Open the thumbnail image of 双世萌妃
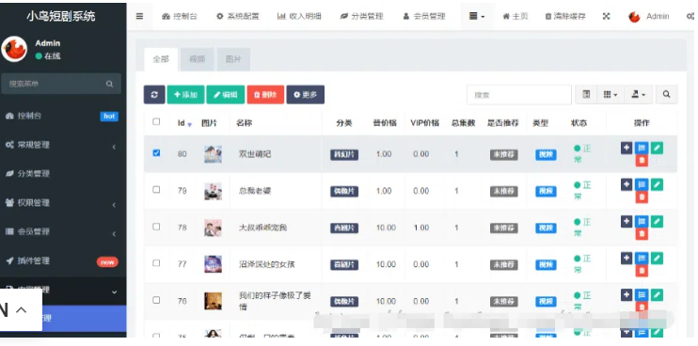The height and width of the screenshot is (346, 698). (x=213, y=154)
